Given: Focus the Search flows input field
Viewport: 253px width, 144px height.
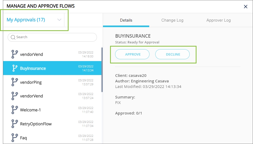Looking at the screenshot, I should click(x=55, y=37).
